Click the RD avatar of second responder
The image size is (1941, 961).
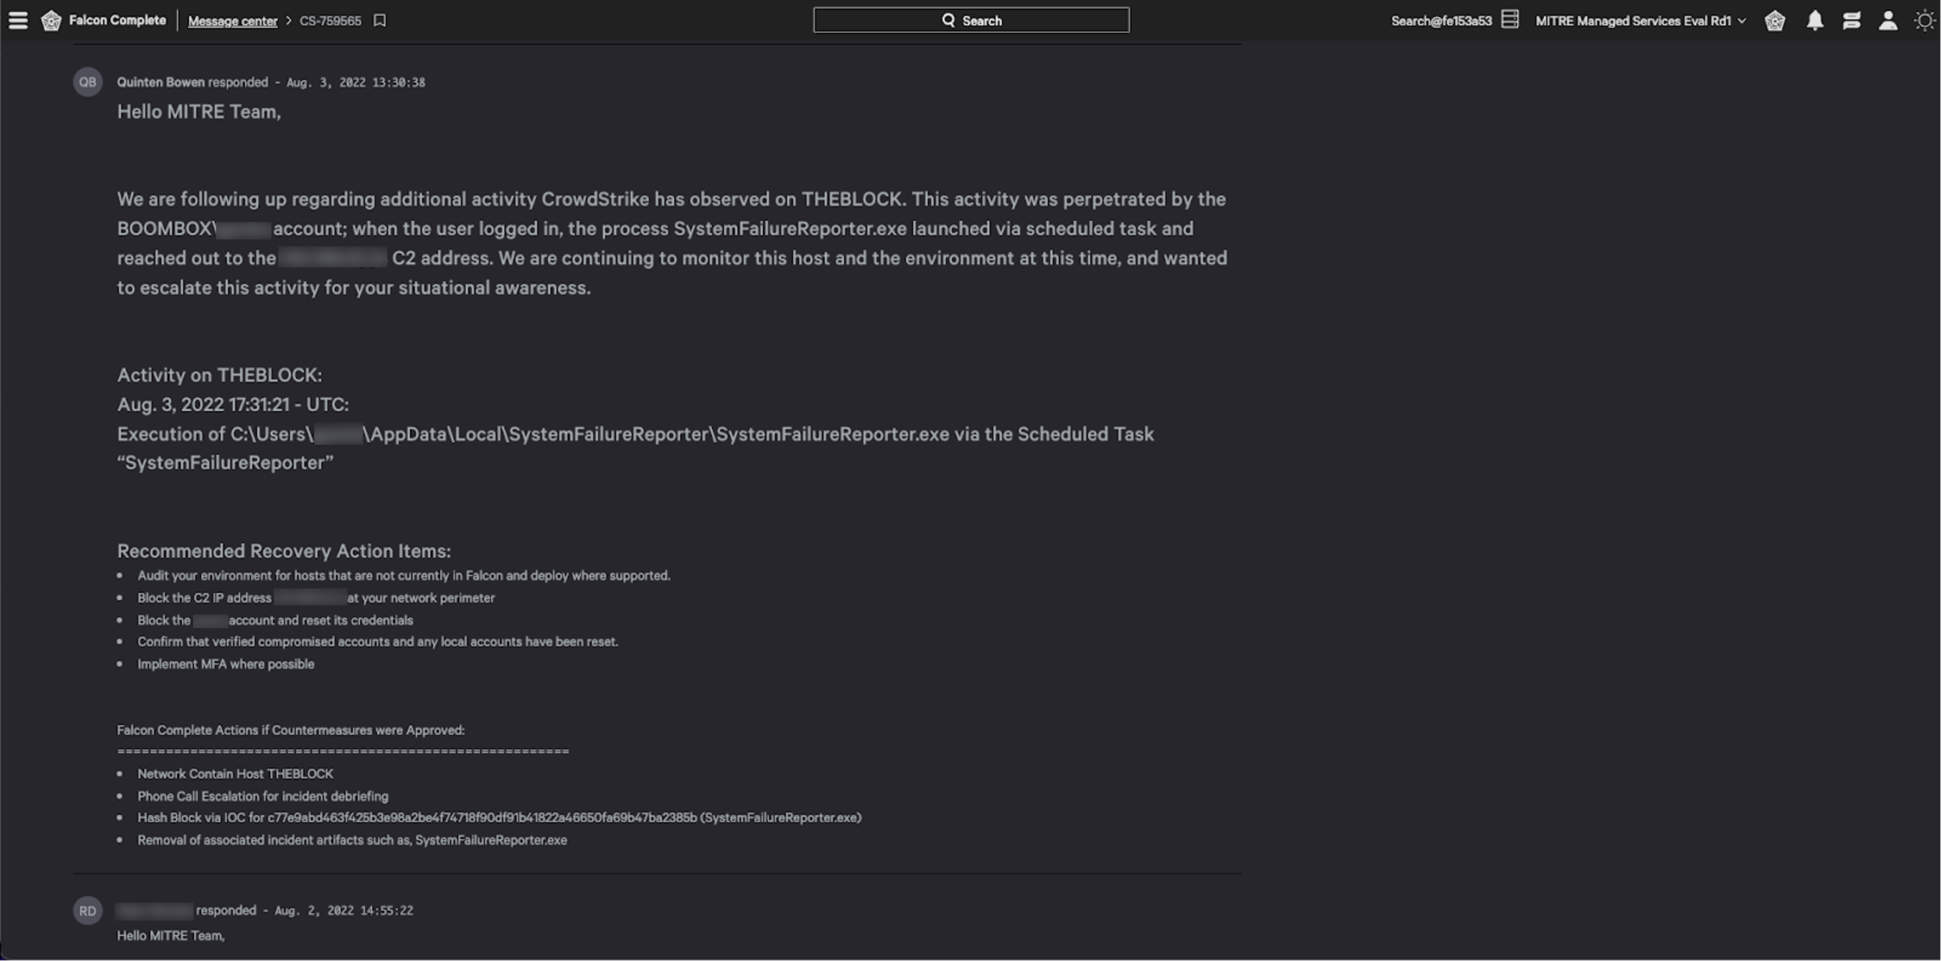click(87, 911)
